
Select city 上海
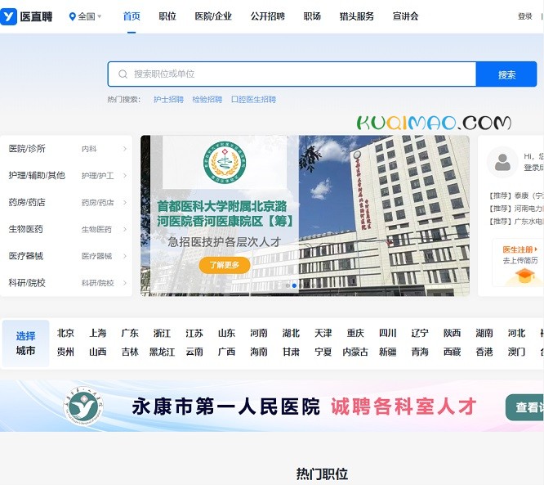click(98, 333)
